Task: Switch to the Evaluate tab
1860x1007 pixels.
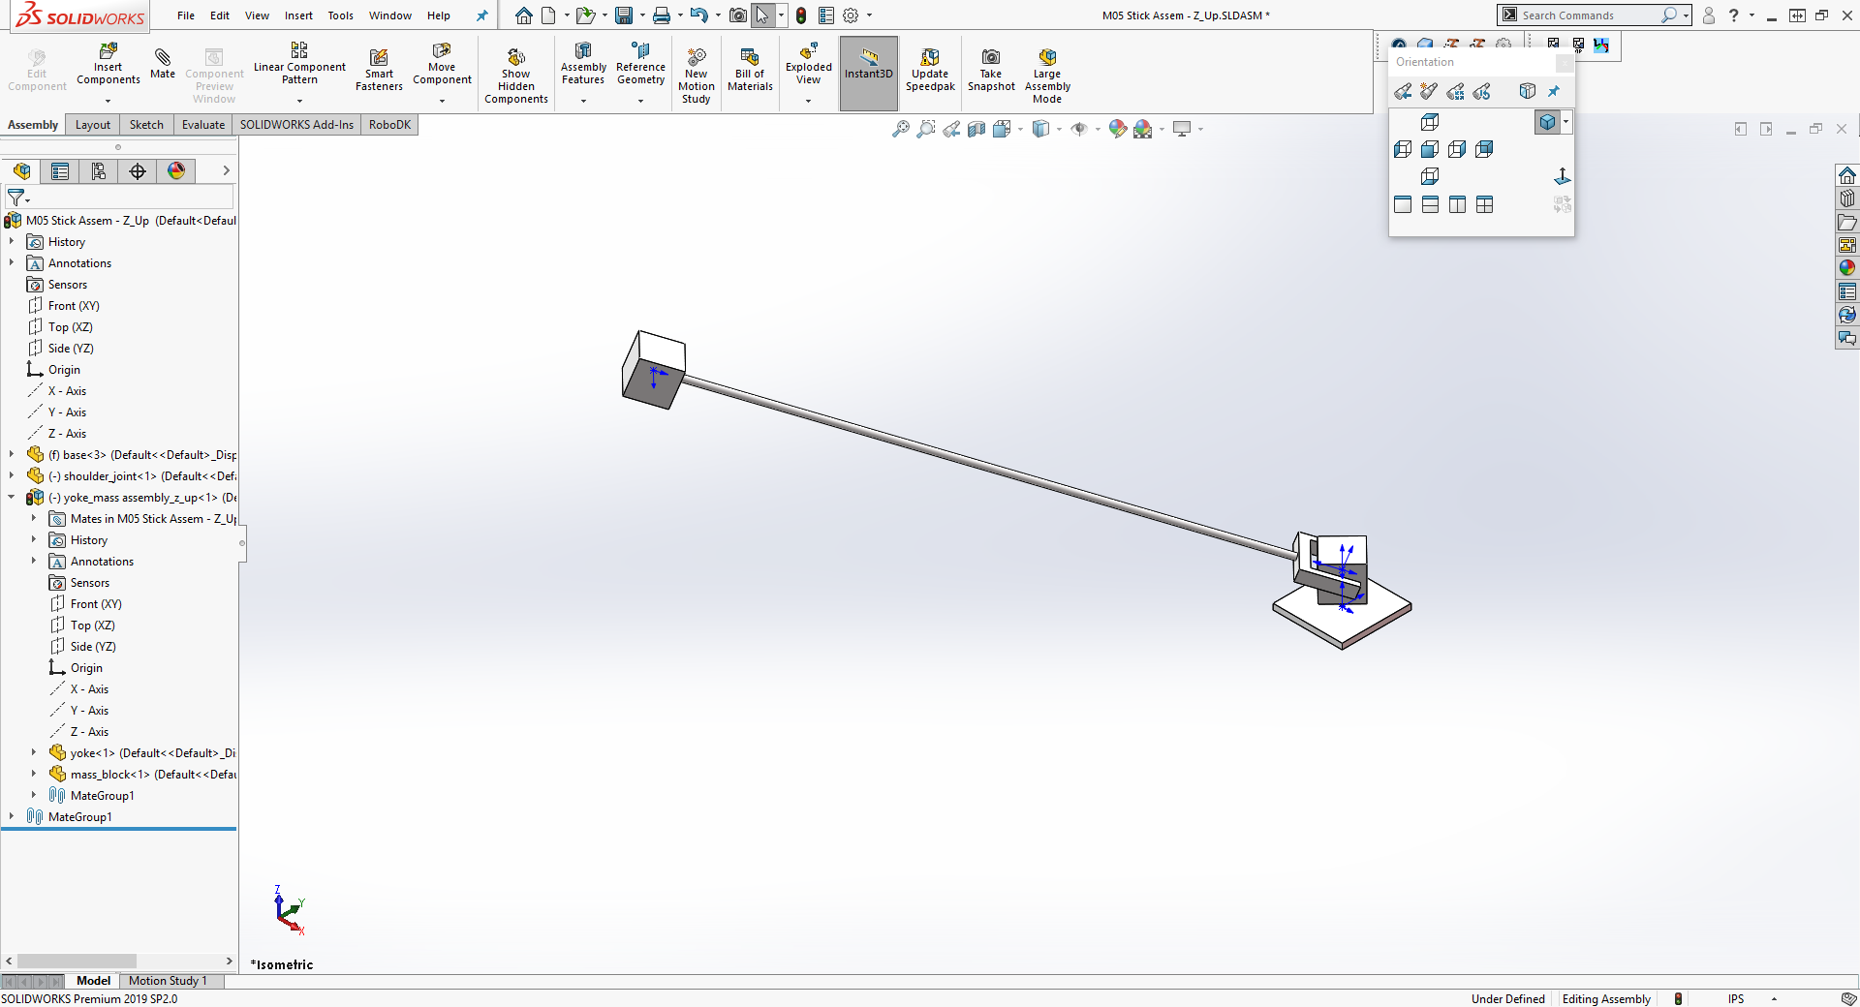Action: pyautogui.click(x=202, y=124)
